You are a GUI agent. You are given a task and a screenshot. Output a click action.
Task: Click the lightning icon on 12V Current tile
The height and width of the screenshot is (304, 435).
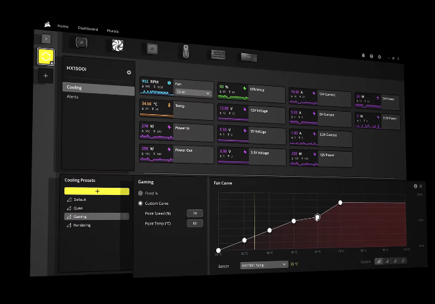pyautogui.click(x=314, y=93)
